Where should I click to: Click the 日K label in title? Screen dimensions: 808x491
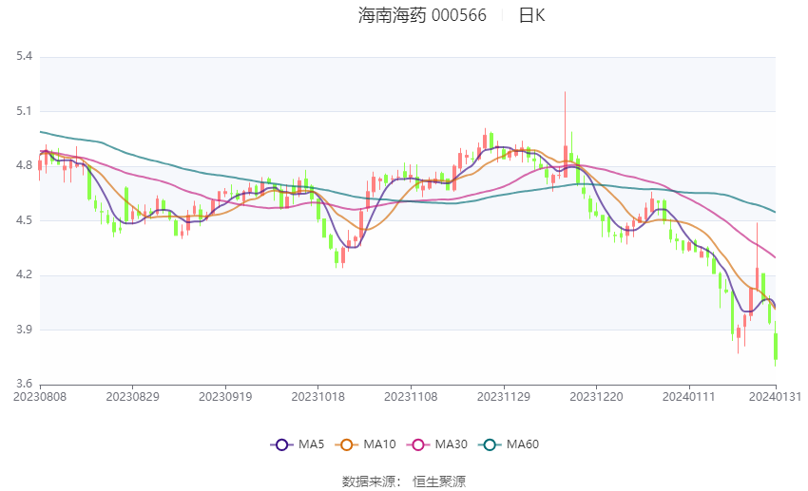click(531, 15)
